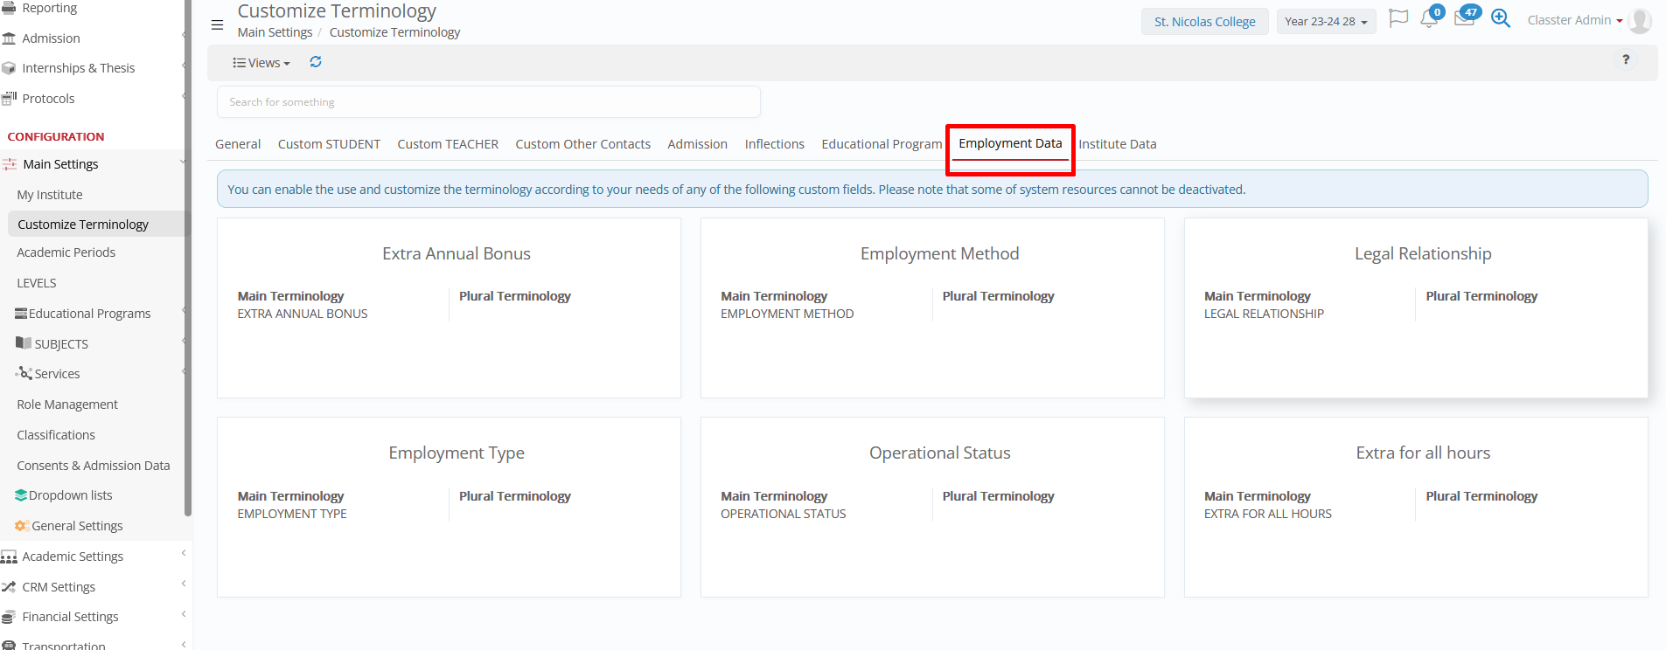Click the St. Nicolas College button
This screenshot has width=1666, height=650.
point(1204,22)
